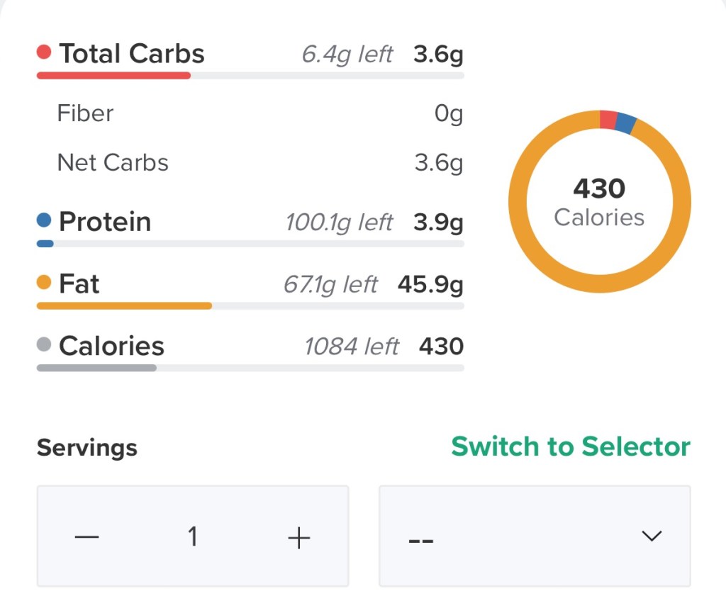Click the plus icon to increase servings

[x=299, y=538]
